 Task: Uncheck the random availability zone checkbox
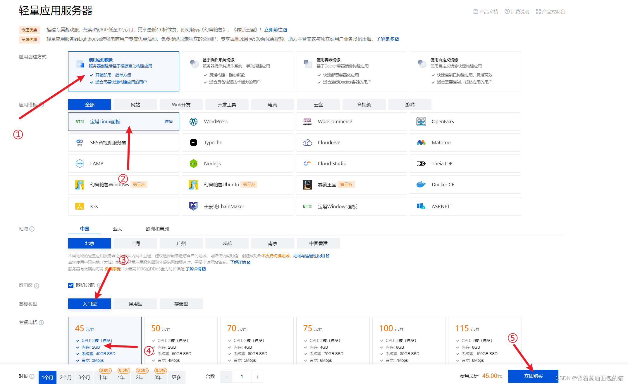coord(71,285)
